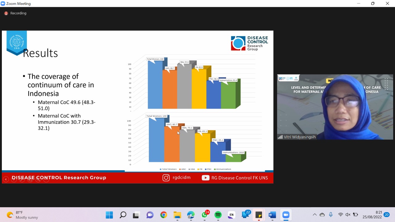Image resolution: width=395 pixels, height=222 pixels.
Task: Click the previous-slide arrow at the slide edge
Action: 5,179
